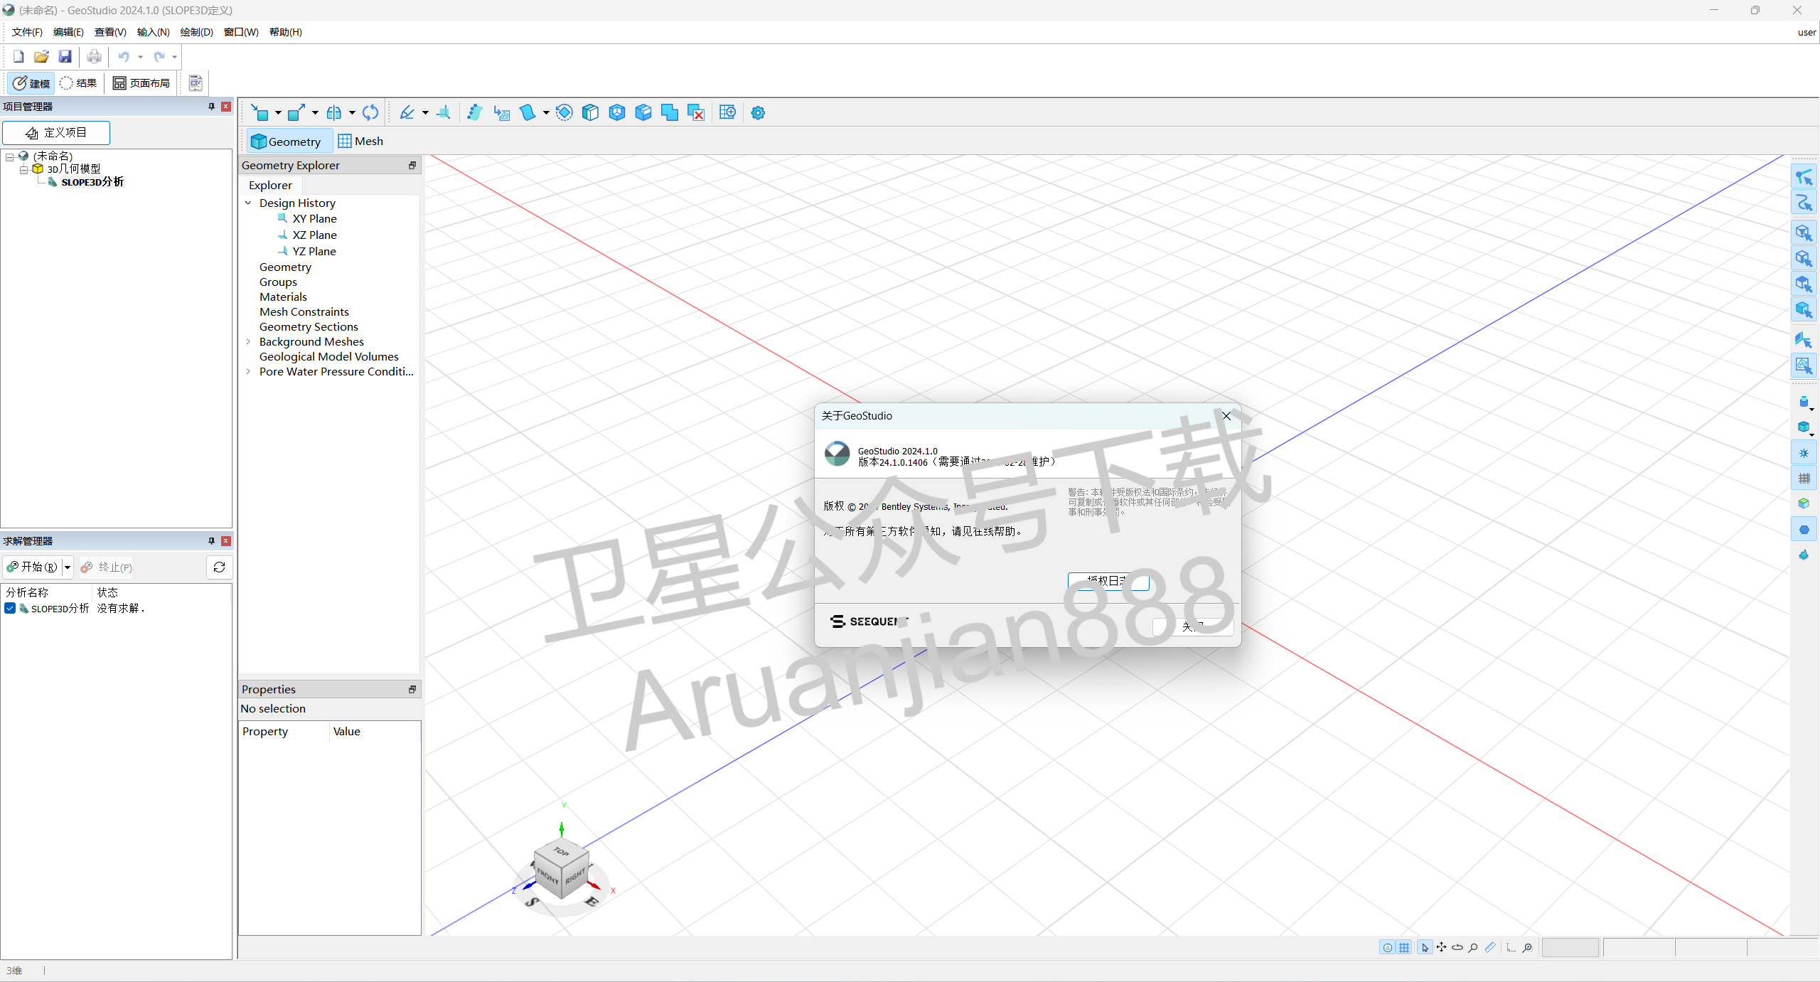
Task: Click the Open file folder icon
Action: 41,57
